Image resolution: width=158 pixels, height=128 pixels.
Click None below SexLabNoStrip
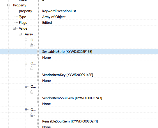(x=47, y=57)
